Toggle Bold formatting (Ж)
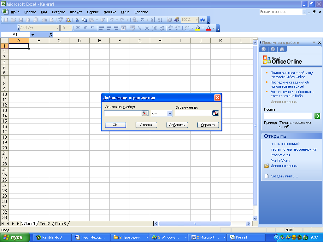323x242 pixels. point(78,28)
